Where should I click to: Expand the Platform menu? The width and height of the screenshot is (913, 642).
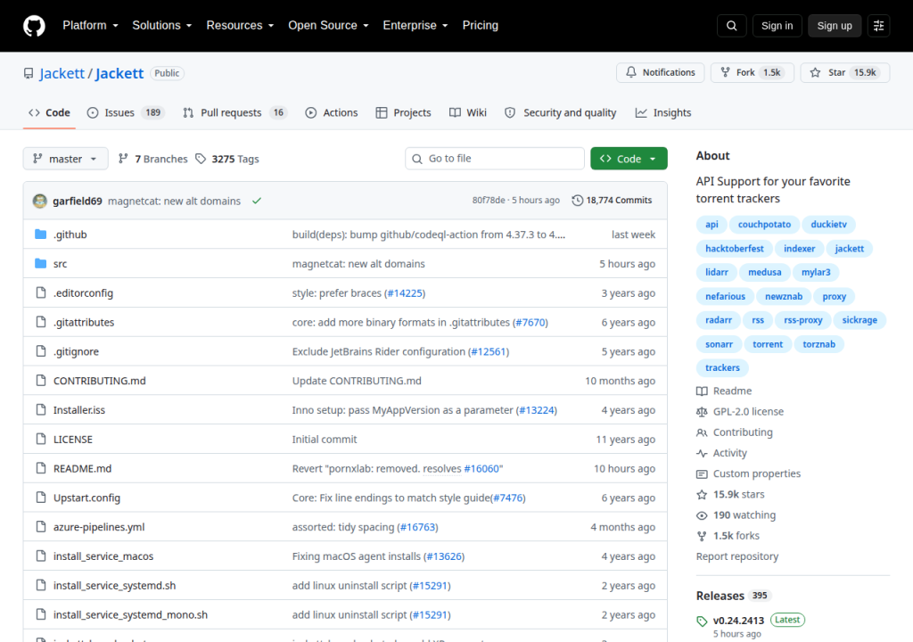[90, 26]
